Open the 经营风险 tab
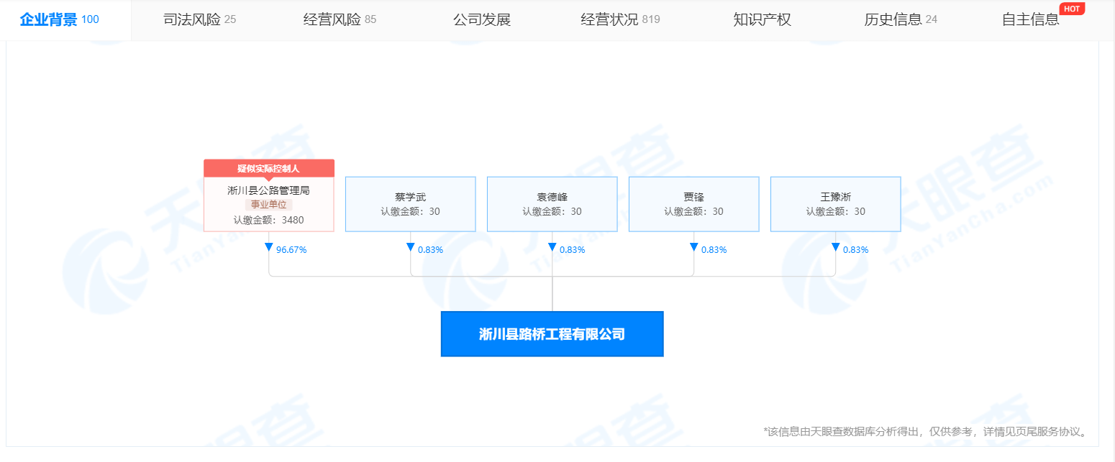 click(x=340, y=19)
